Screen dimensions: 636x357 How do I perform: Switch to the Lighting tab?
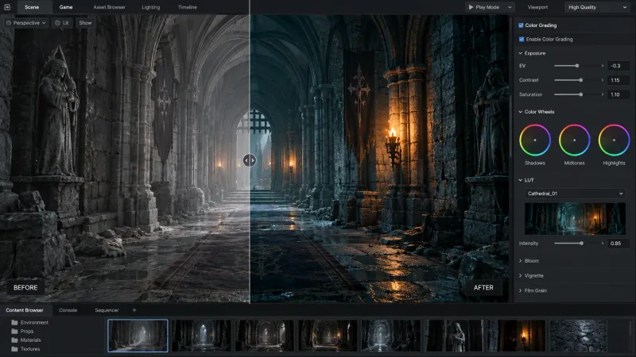click(151, 7)
